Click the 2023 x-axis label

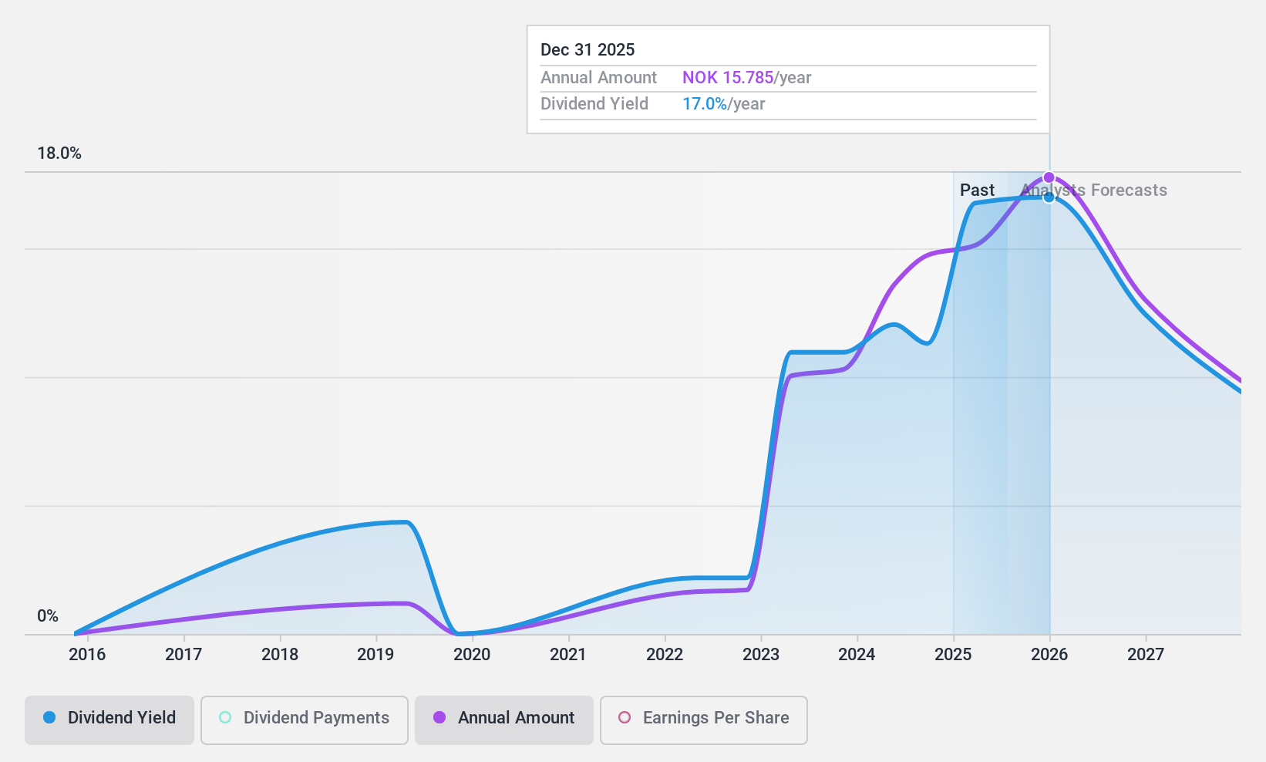[761, 654]
